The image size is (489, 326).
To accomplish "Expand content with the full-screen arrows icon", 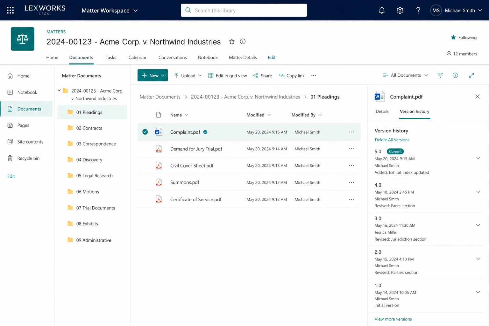I will coord(471,75).
